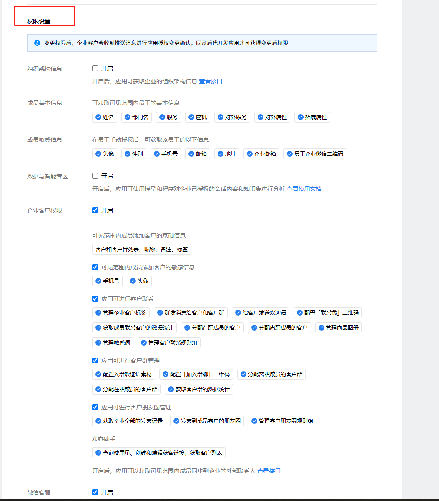Toggle the 分配离职成员的客户 check icon
The image size is (439, 501).
point(254,328)
